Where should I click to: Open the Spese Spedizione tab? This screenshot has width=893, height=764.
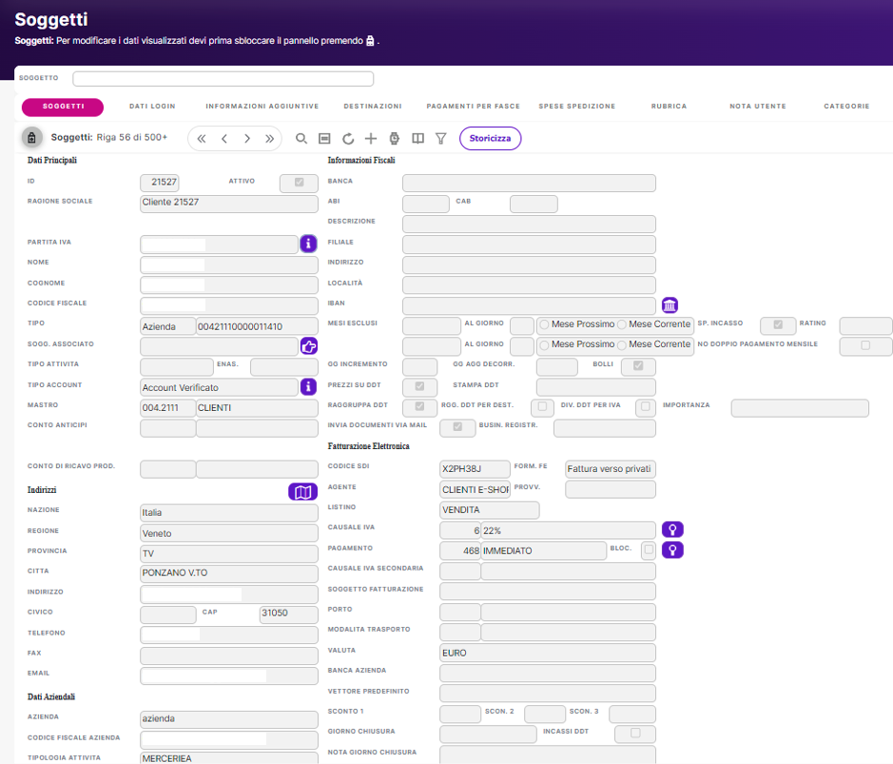coord(577,107)
